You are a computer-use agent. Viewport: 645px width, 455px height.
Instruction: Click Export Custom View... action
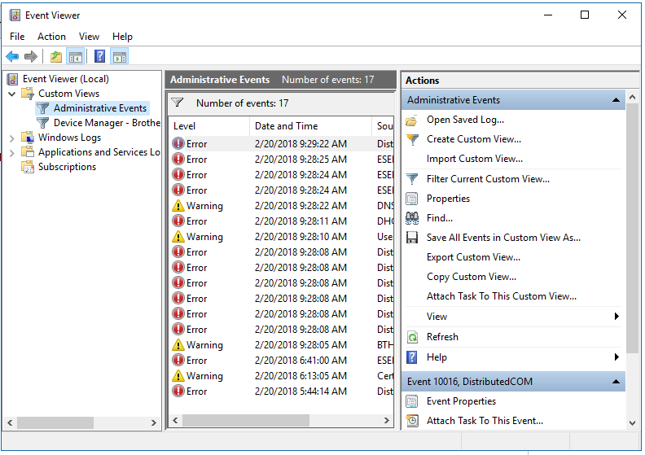point(473,257)
